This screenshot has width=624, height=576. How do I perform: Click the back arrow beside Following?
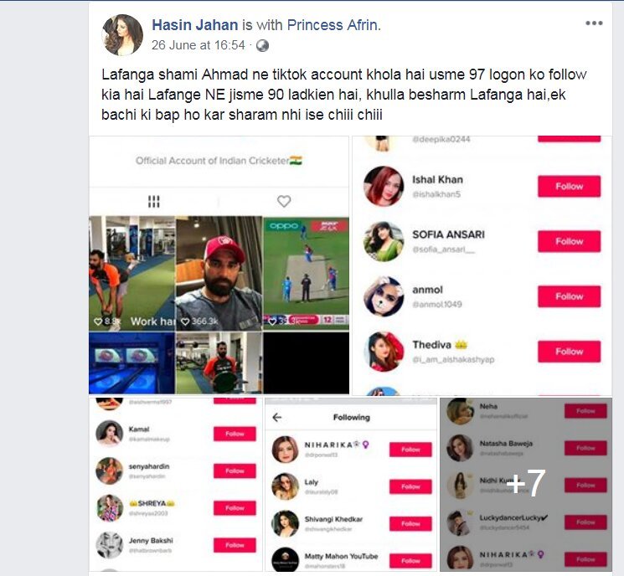[x=277, y=417]
